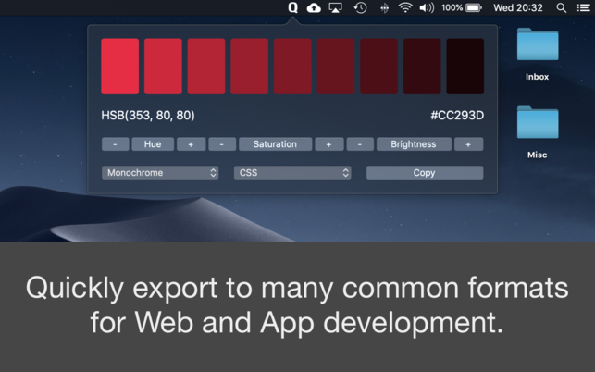Open the volume control in menu bar
Screen dimensions: 595x372
[x=427, y=7]
